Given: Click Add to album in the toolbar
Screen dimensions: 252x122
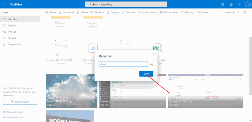Looking at the screenshot, I should point(147,12).
